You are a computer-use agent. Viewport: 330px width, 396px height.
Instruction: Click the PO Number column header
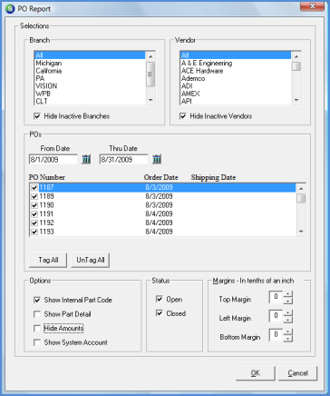(47, 177)
